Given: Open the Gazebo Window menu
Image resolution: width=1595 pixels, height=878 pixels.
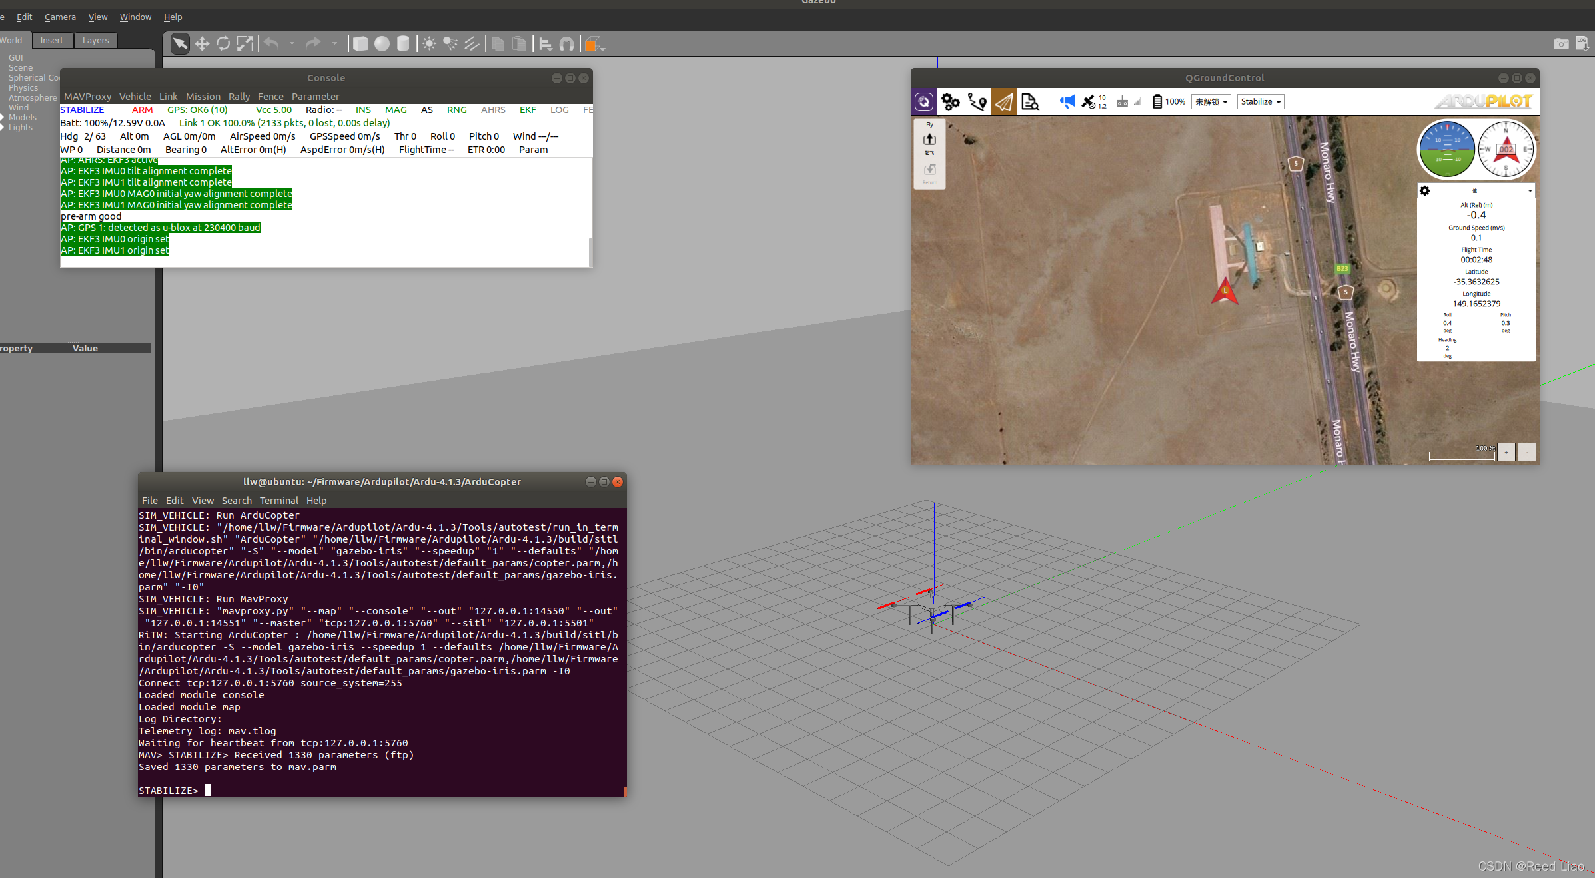Looking at the screenshot, I should [x=135, y=17].
